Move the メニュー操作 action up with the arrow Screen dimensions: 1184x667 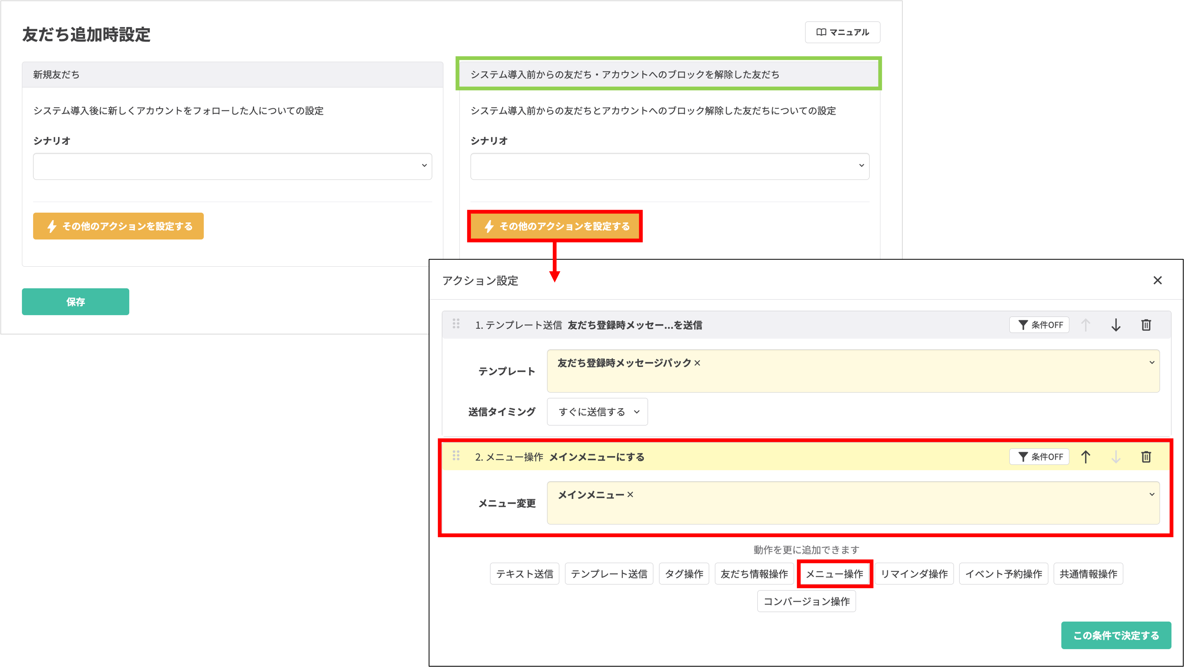tap(1086, 456)
